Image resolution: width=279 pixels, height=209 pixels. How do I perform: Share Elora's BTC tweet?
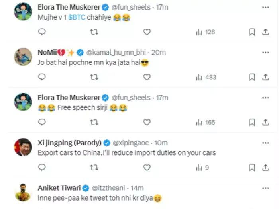[x=265, y=32]
